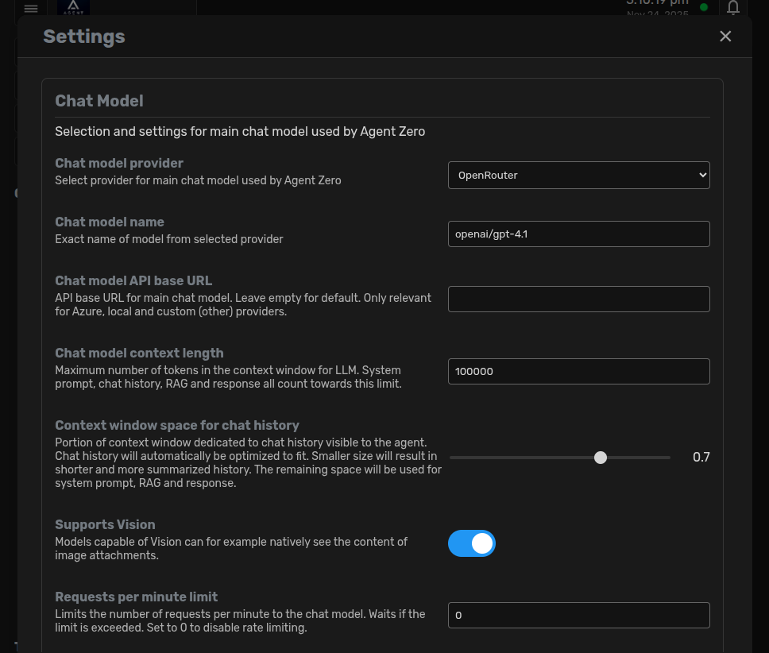Open the sidebar navigation menu

coord(31,9)
